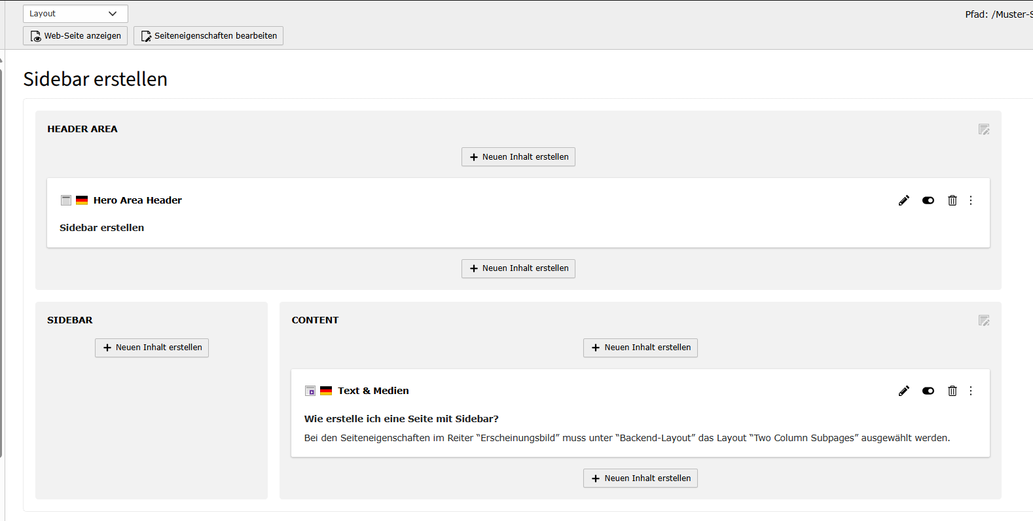Click the Content column edit icon
Viewport: 1033px width, 521px height.
pos(983,321)
